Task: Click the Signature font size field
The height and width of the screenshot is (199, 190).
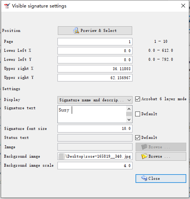Action: 95,128
